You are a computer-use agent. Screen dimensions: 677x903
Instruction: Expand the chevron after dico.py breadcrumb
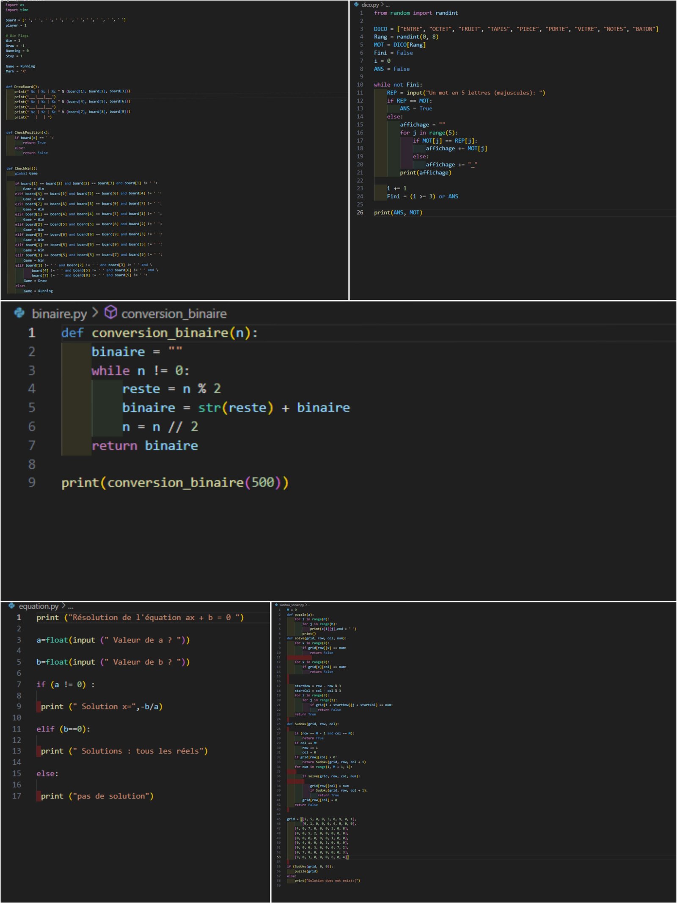click(x=383, y=5)
